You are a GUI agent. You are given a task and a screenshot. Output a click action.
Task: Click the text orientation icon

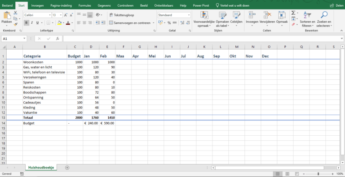[x=98, y=15]
